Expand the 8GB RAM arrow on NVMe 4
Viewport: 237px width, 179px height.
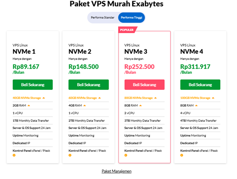click(196, 106)
